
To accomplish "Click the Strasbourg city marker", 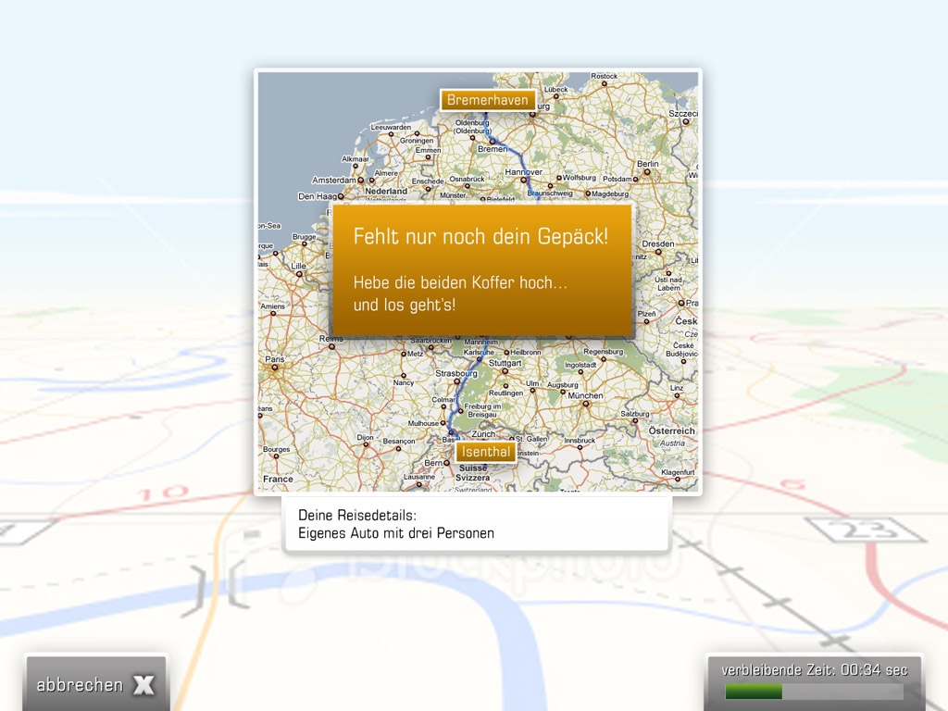I will point(455,381).
